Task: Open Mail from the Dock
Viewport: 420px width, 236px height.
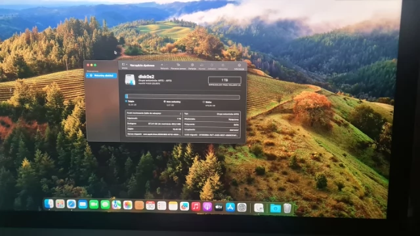Action: click(x=83, y=205)
